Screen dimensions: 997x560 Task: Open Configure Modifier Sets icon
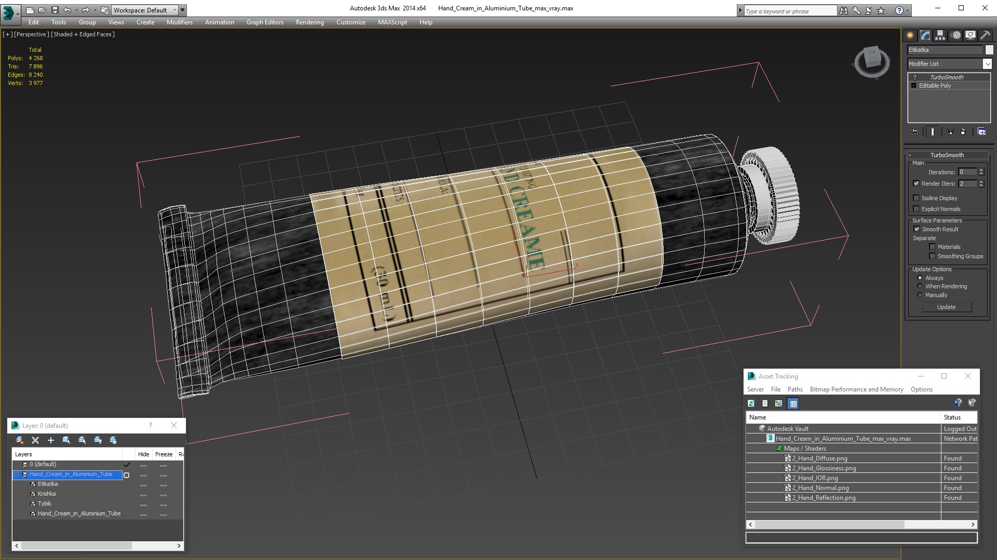pyautogui.click(x=981, y=132)
